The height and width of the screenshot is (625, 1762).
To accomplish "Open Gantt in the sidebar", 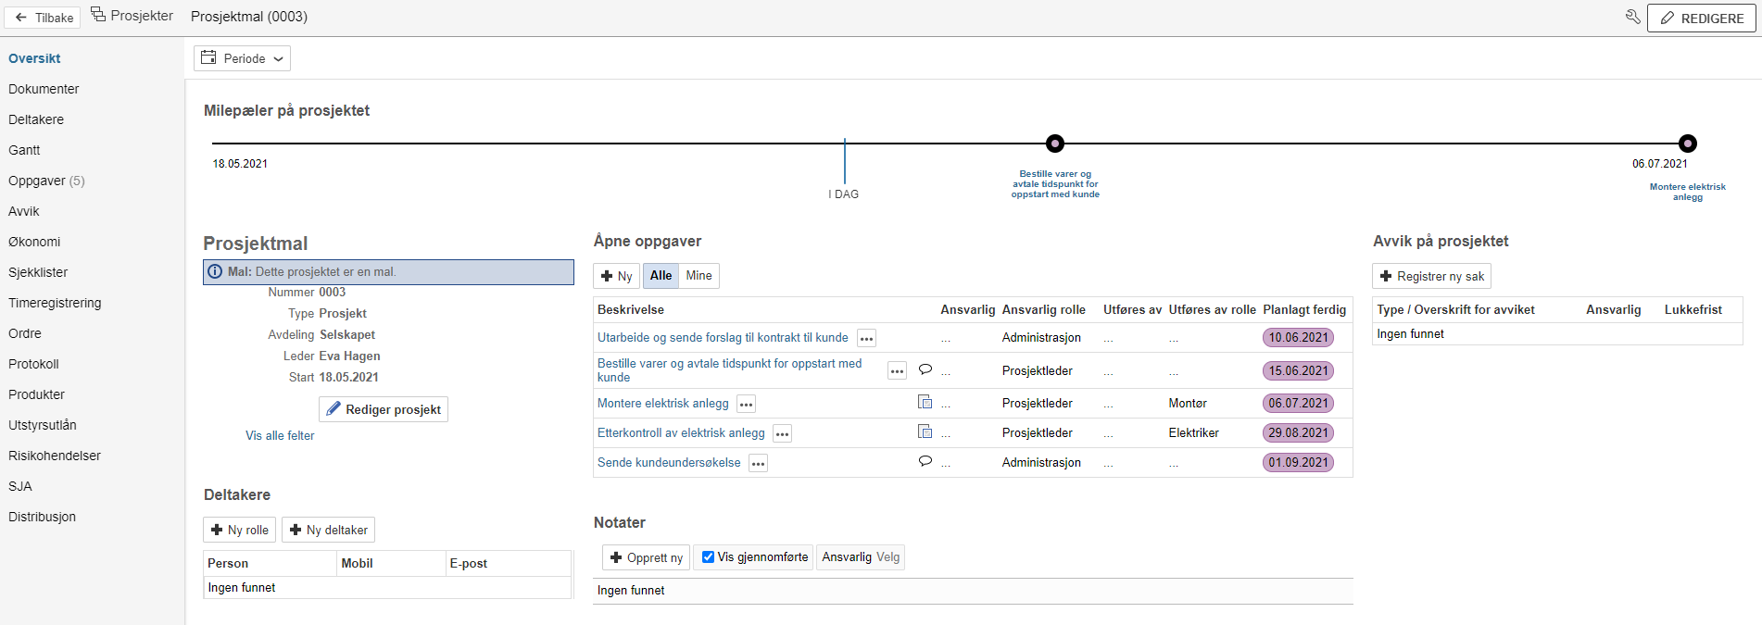I will pos(24,150).
